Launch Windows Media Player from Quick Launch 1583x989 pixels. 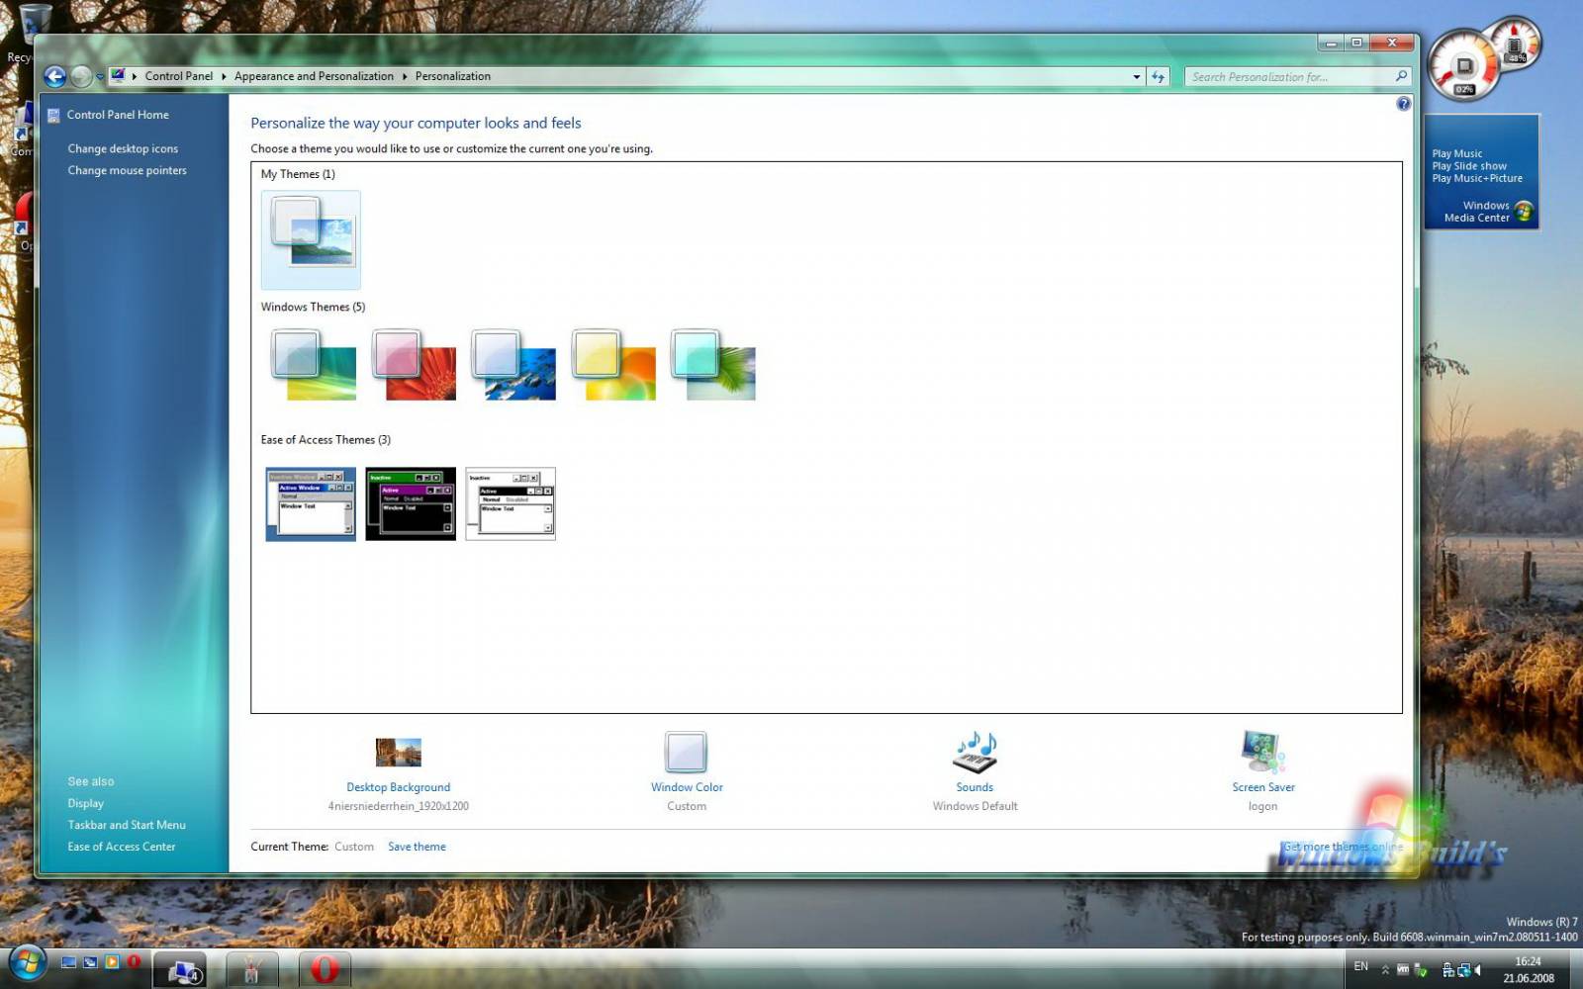(112, 962)
